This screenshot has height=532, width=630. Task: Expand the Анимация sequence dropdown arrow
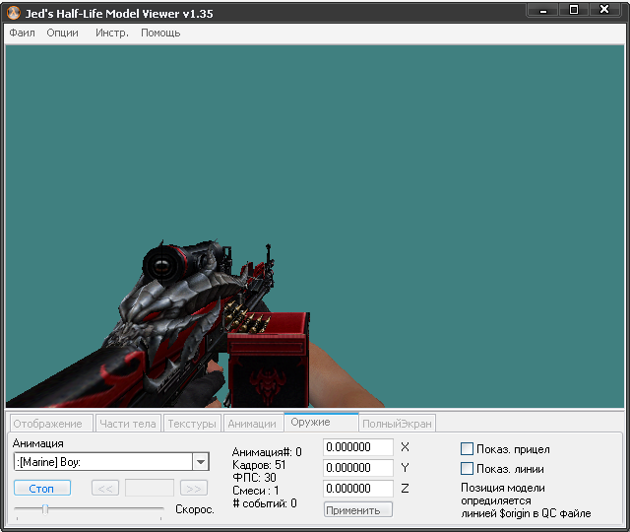[x=201, y=462]
